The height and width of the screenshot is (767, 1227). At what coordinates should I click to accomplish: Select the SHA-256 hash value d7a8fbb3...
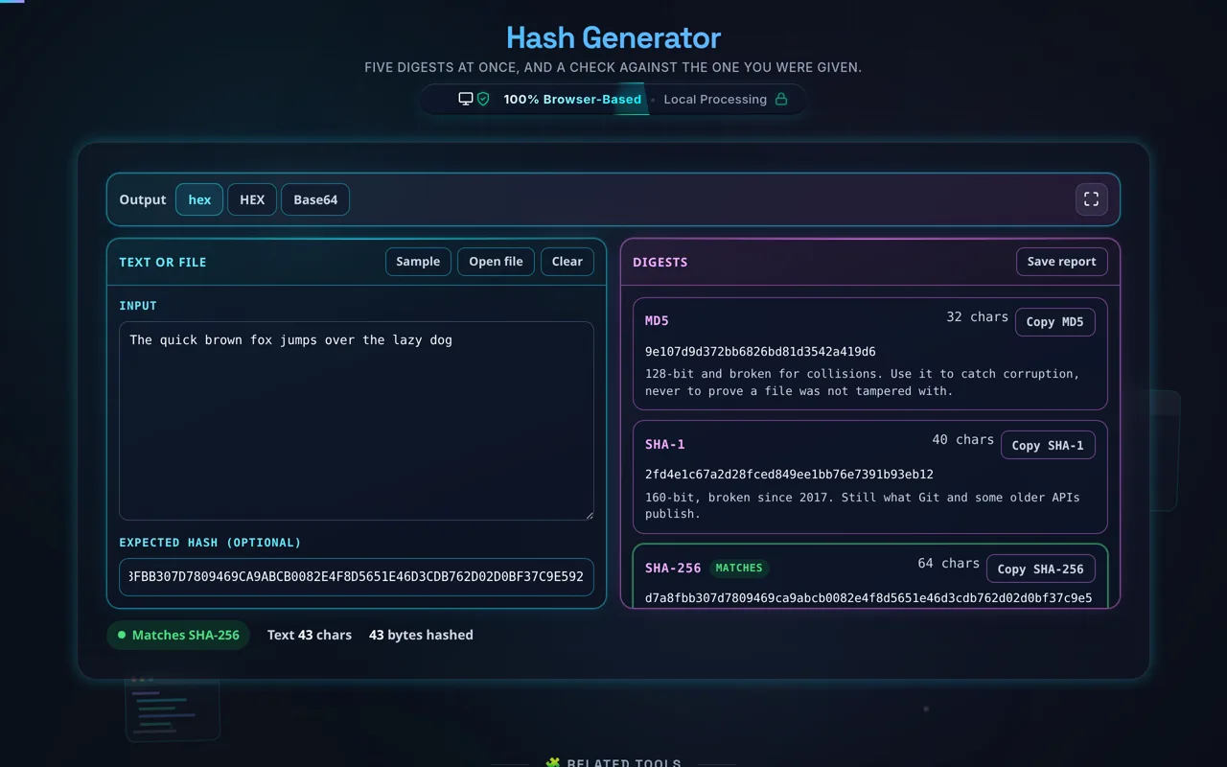[x=868, y=597]
